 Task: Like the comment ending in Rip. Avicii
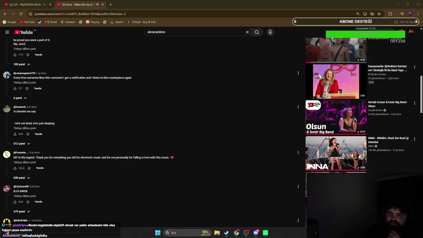click(15, 55)
